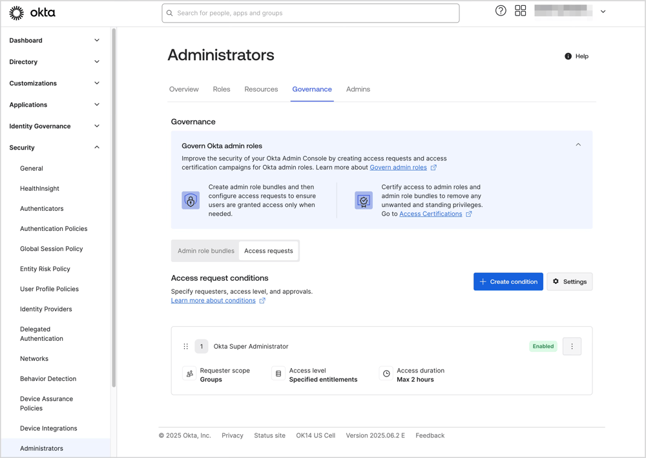This screenshot has height=458, width=646.
Task: Click the Access level list icon
Action: (278, 374)
